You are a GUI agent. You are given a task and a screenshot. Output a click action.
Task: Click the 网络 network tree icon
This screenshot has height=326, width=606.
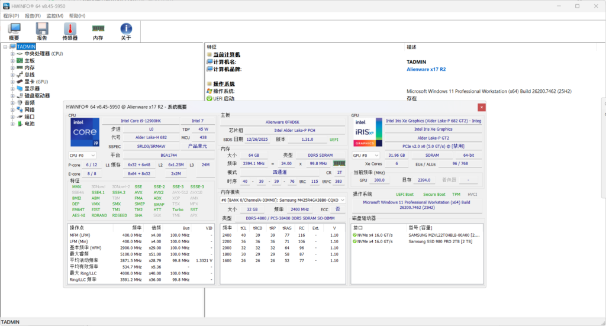pyautogui.click(x=20, y=109)
